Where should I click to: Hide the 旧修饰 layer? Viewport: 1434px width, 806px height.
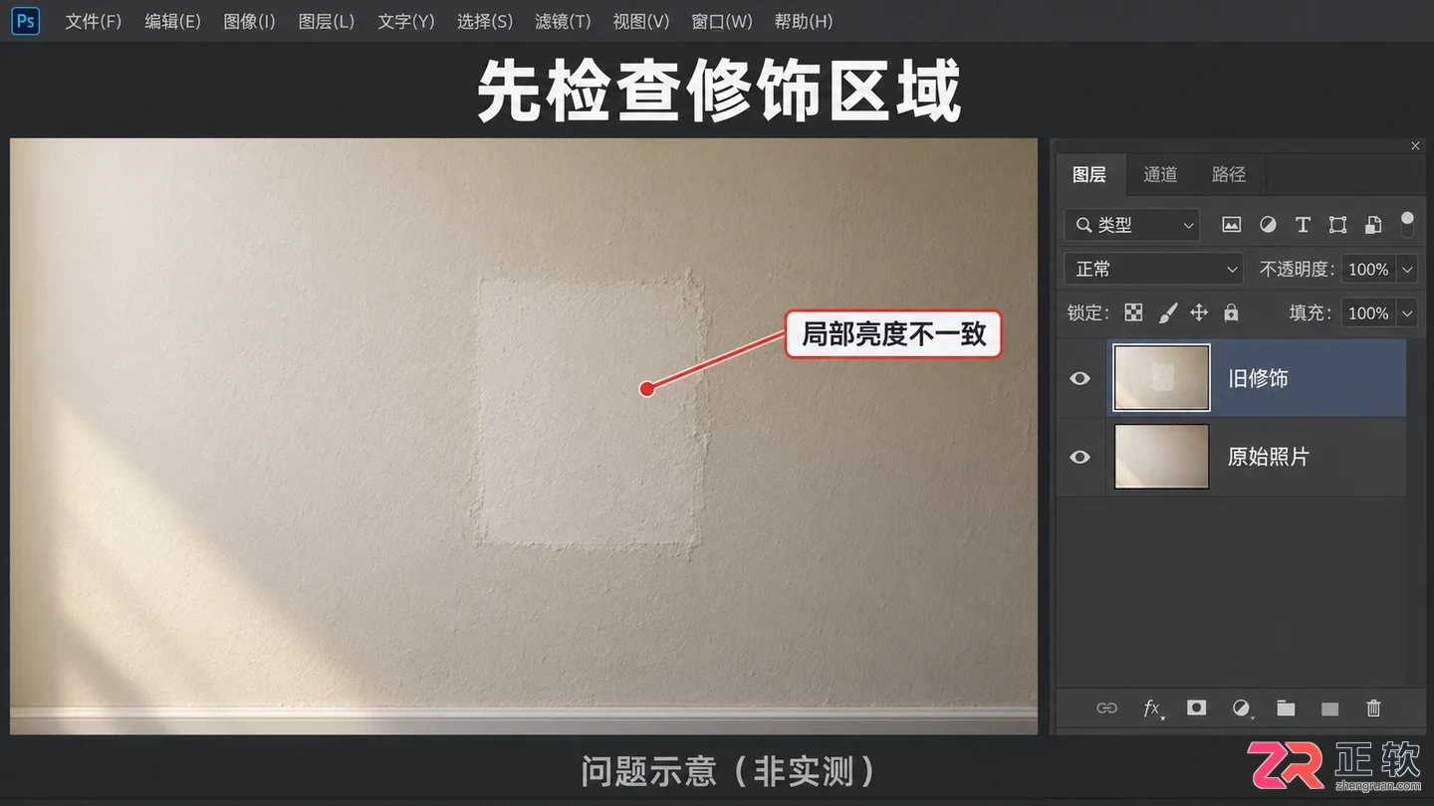coord(1079,378)
